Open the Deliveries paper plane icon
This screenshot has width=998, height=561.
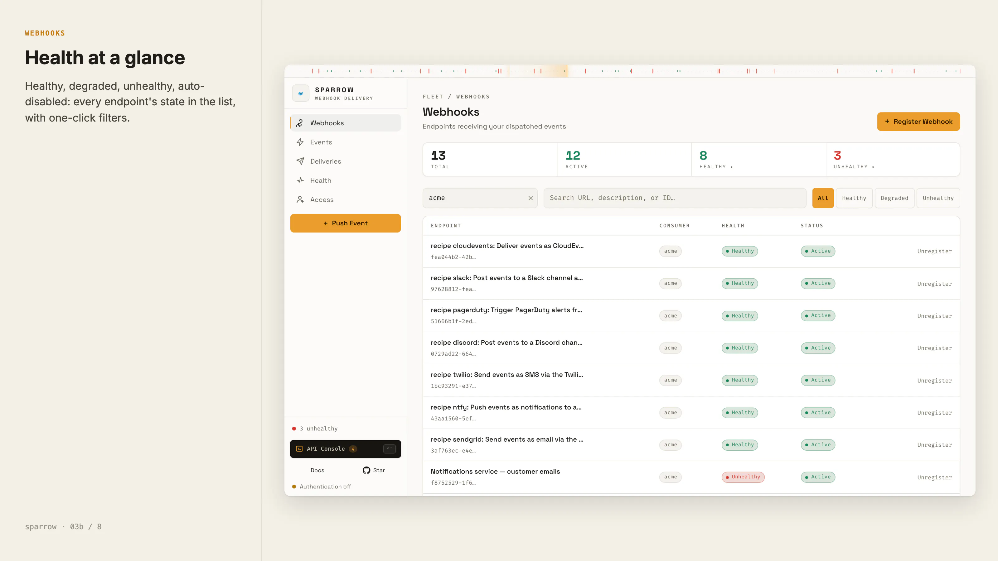tap(300, 161)
